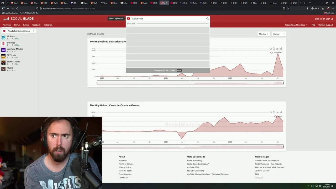Switch to the Twitch platform tab
Viewport: 336px width, 189px height.
pos(26,25)
